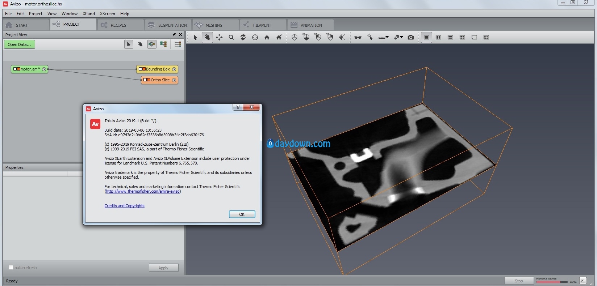The width and height of the screenshot is (597, 286).
Task: Select the viewer Rotate tool
Action: click(243, 37)
